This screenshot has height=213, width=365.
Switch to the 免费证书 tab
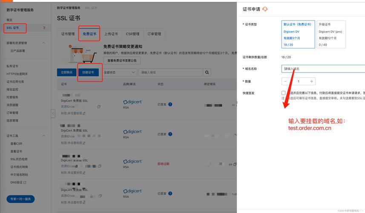coord(89,34)
